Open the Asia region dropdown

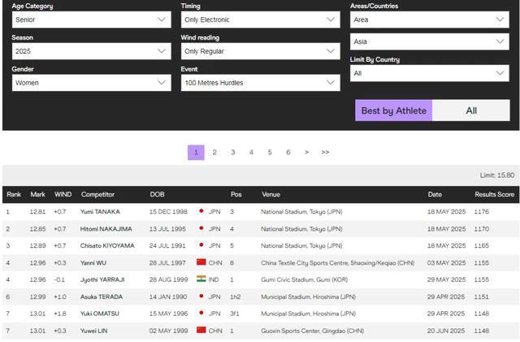(429, 41)
